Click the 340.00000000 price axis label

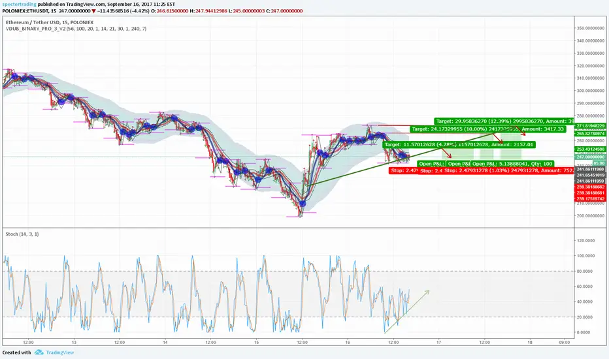(x=590, y=40)
